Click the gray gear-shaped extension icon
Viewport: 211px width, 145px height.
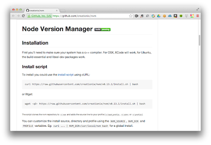pyautogui.click(x=147, y=16)
